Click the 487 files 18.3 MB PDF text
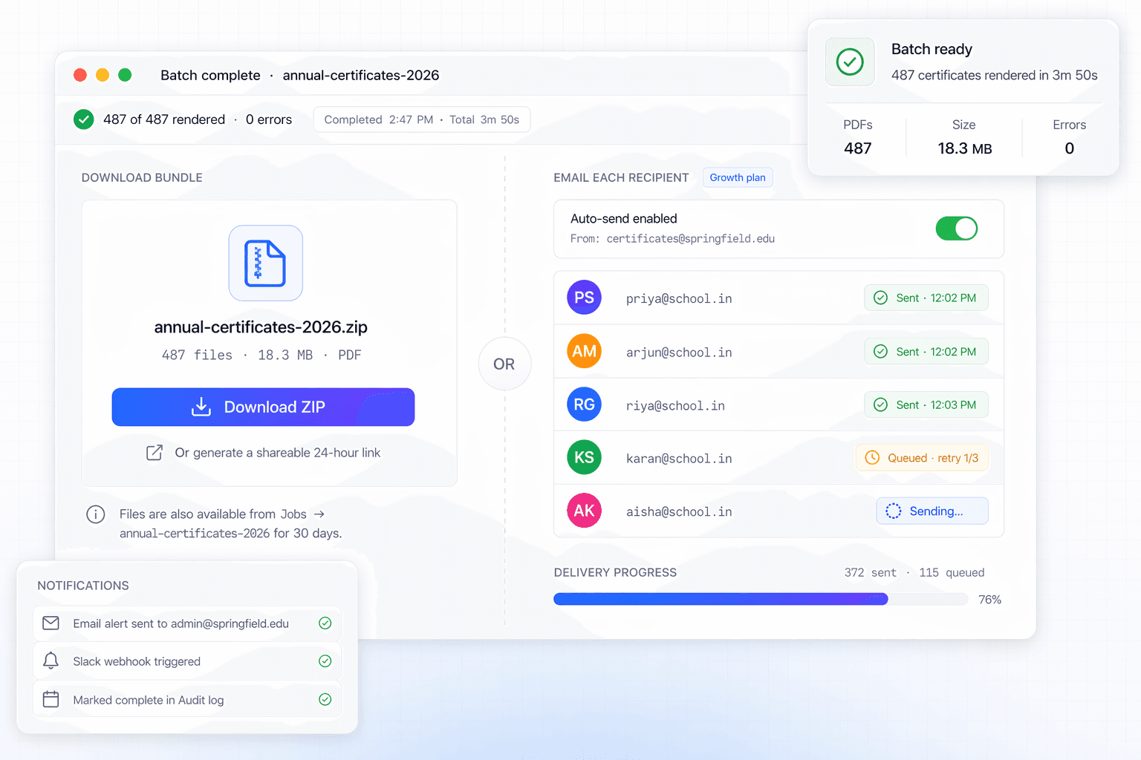1141x760 pixels. (261, 356)
